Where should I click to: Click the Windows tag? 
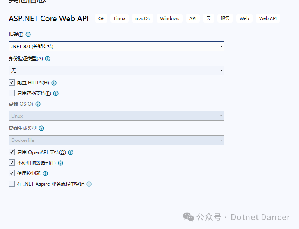pyautogui.click(x=169, y=18)
